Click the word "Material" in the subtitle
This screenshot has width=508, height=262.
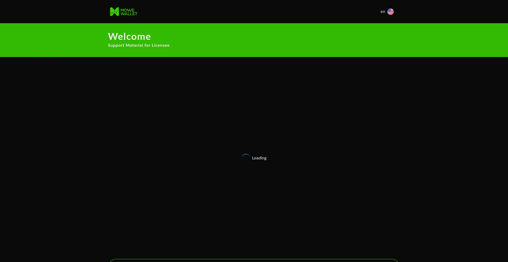(x=134, y=45)
